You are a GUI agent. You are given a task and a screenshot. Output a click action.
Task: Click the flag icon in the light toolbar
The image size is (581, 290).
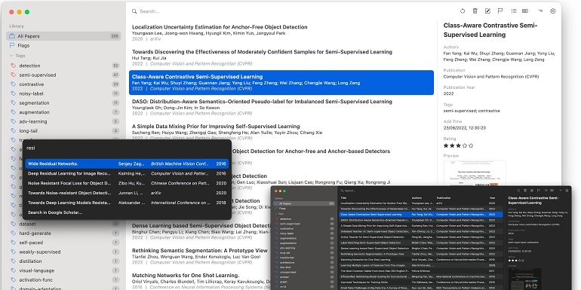point(500,11)
